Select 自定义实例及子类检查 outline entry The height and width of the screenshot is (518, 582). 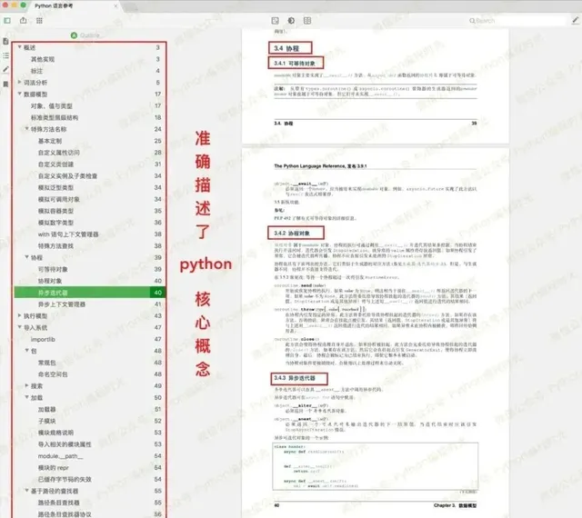[x=68, y=176]
